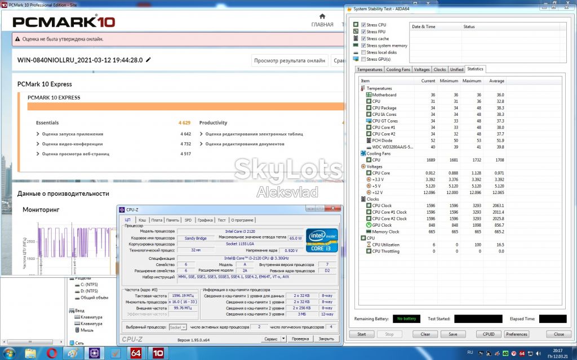577x360 pixels.
Task: Uncheck the Stress FPU checkbox
Action: 363,31
